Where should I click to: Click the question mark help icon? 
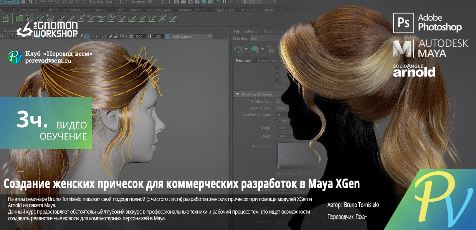click(17, 2)
